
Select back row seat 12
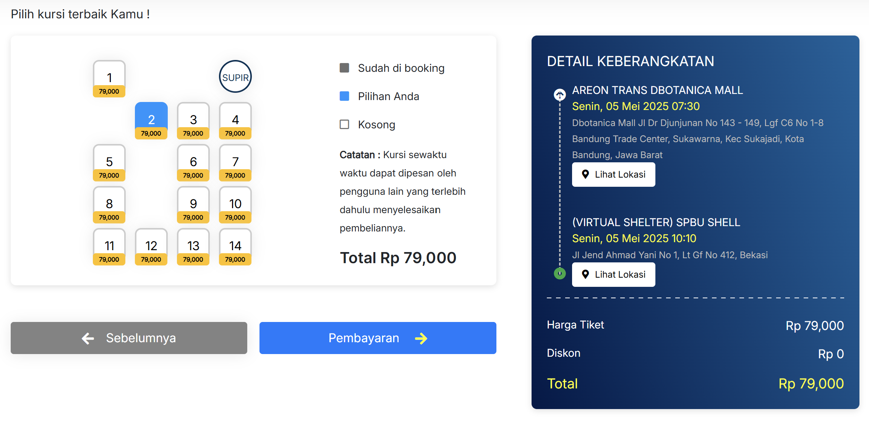151,247
